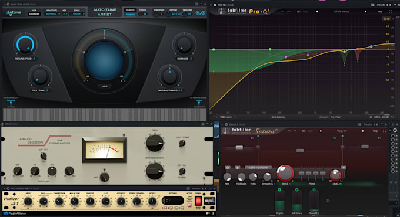This screenshot has height=217, width=400.
Task: Open the Scale Major dropdown
Action: point(78,14)
